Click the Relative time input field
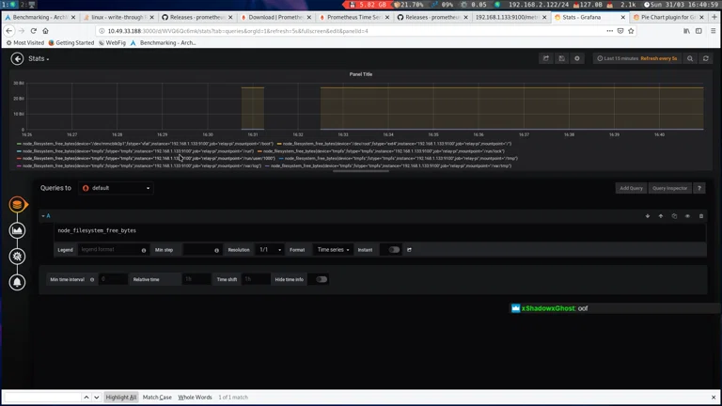This screenshot has width=722, height=406. point(196,279)
